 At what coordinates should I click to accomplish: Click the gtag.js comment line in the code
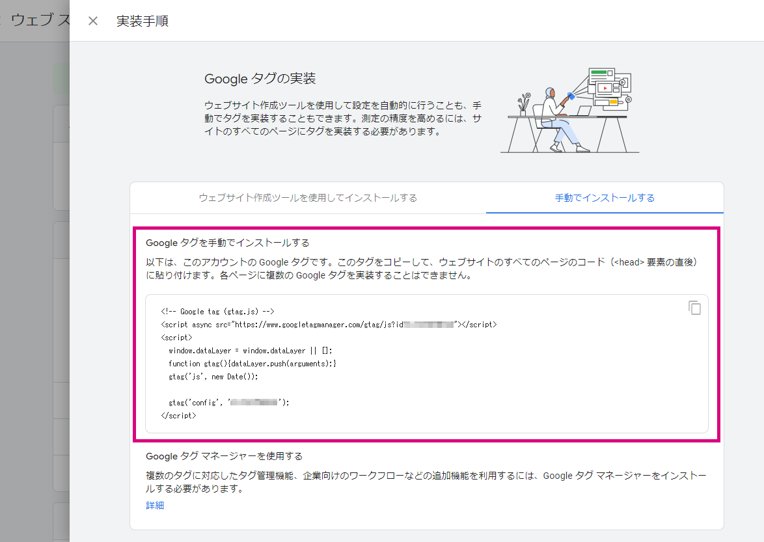coord(218,312)
